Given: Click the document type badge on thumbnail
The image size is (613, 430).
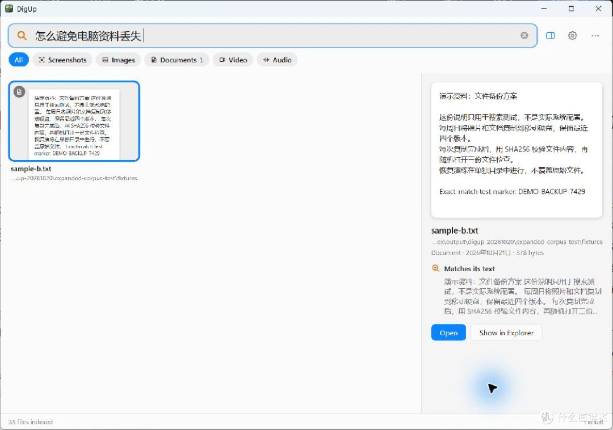Looking at the screenshot, I should point(19,92).
